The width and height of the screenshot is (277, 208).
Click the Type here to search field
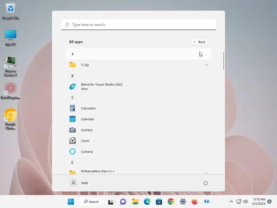tap(138, 25)
